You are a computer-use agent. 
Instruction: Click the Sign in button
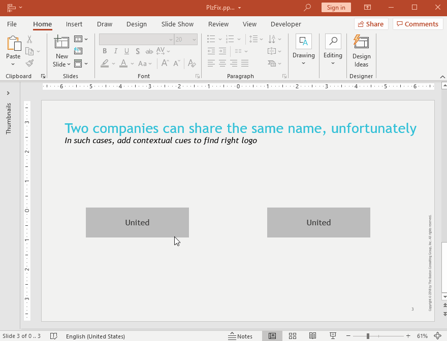pos(335,8)
